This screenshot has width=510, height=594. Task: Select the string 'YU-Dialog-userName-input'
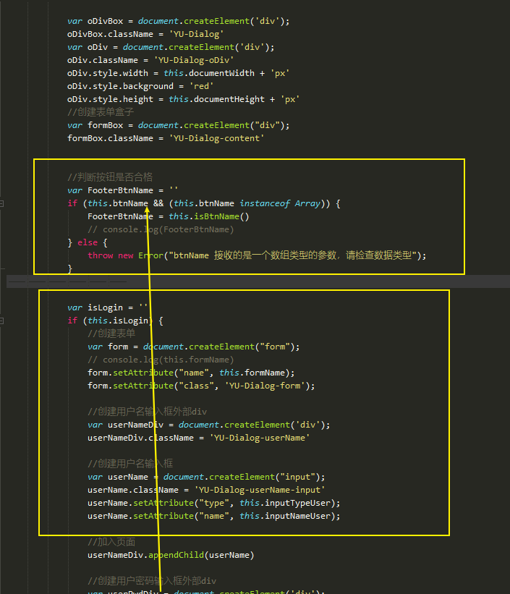(260, 491)
